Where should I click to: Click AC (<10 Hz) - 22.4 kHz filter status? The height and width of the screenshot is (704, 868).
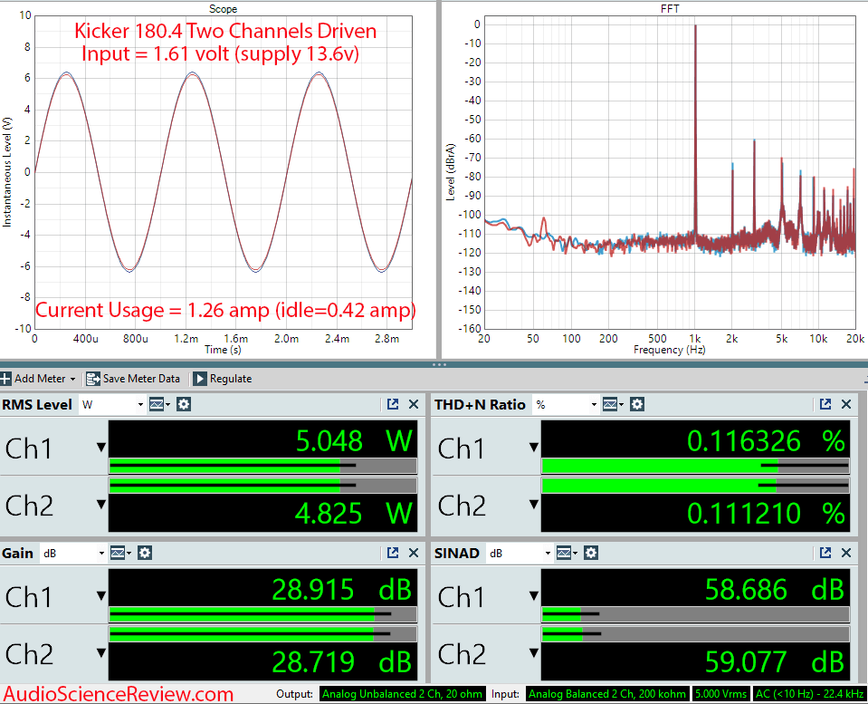pos(809,694)
